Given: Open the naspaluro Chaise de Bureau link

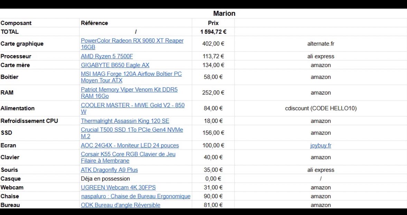Looking at the screenshot, I should (x=136, y=196).
